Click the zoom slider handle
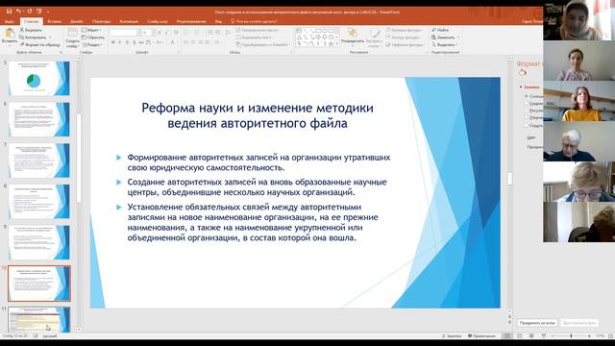 click(x=571, y=335)
